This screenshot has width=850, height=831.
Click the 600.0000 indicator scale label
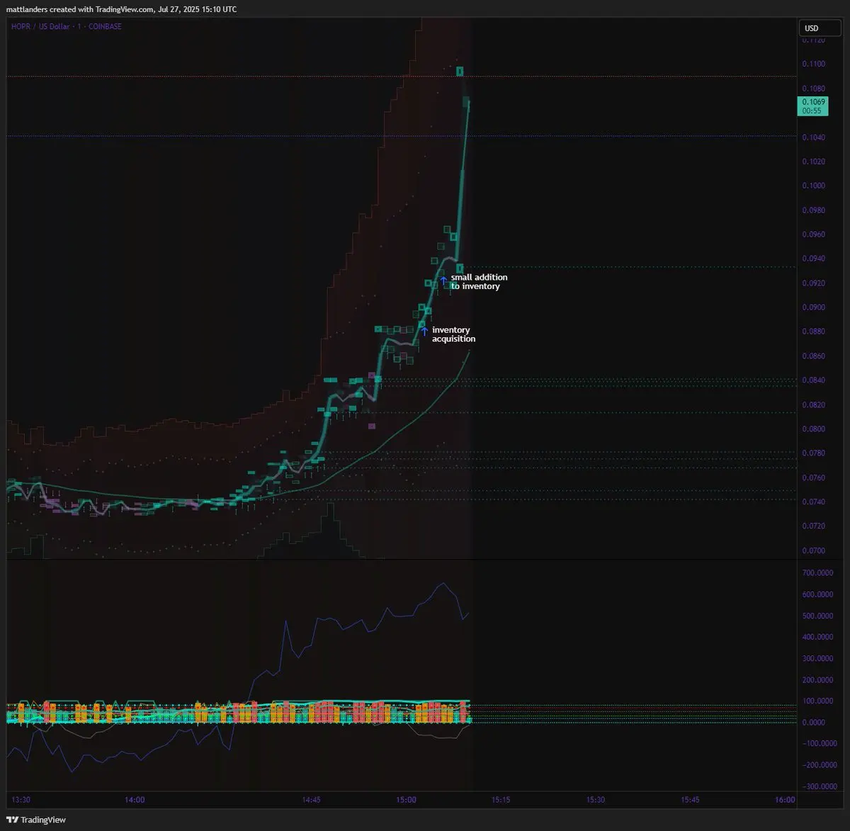click(x=817, y=594)
